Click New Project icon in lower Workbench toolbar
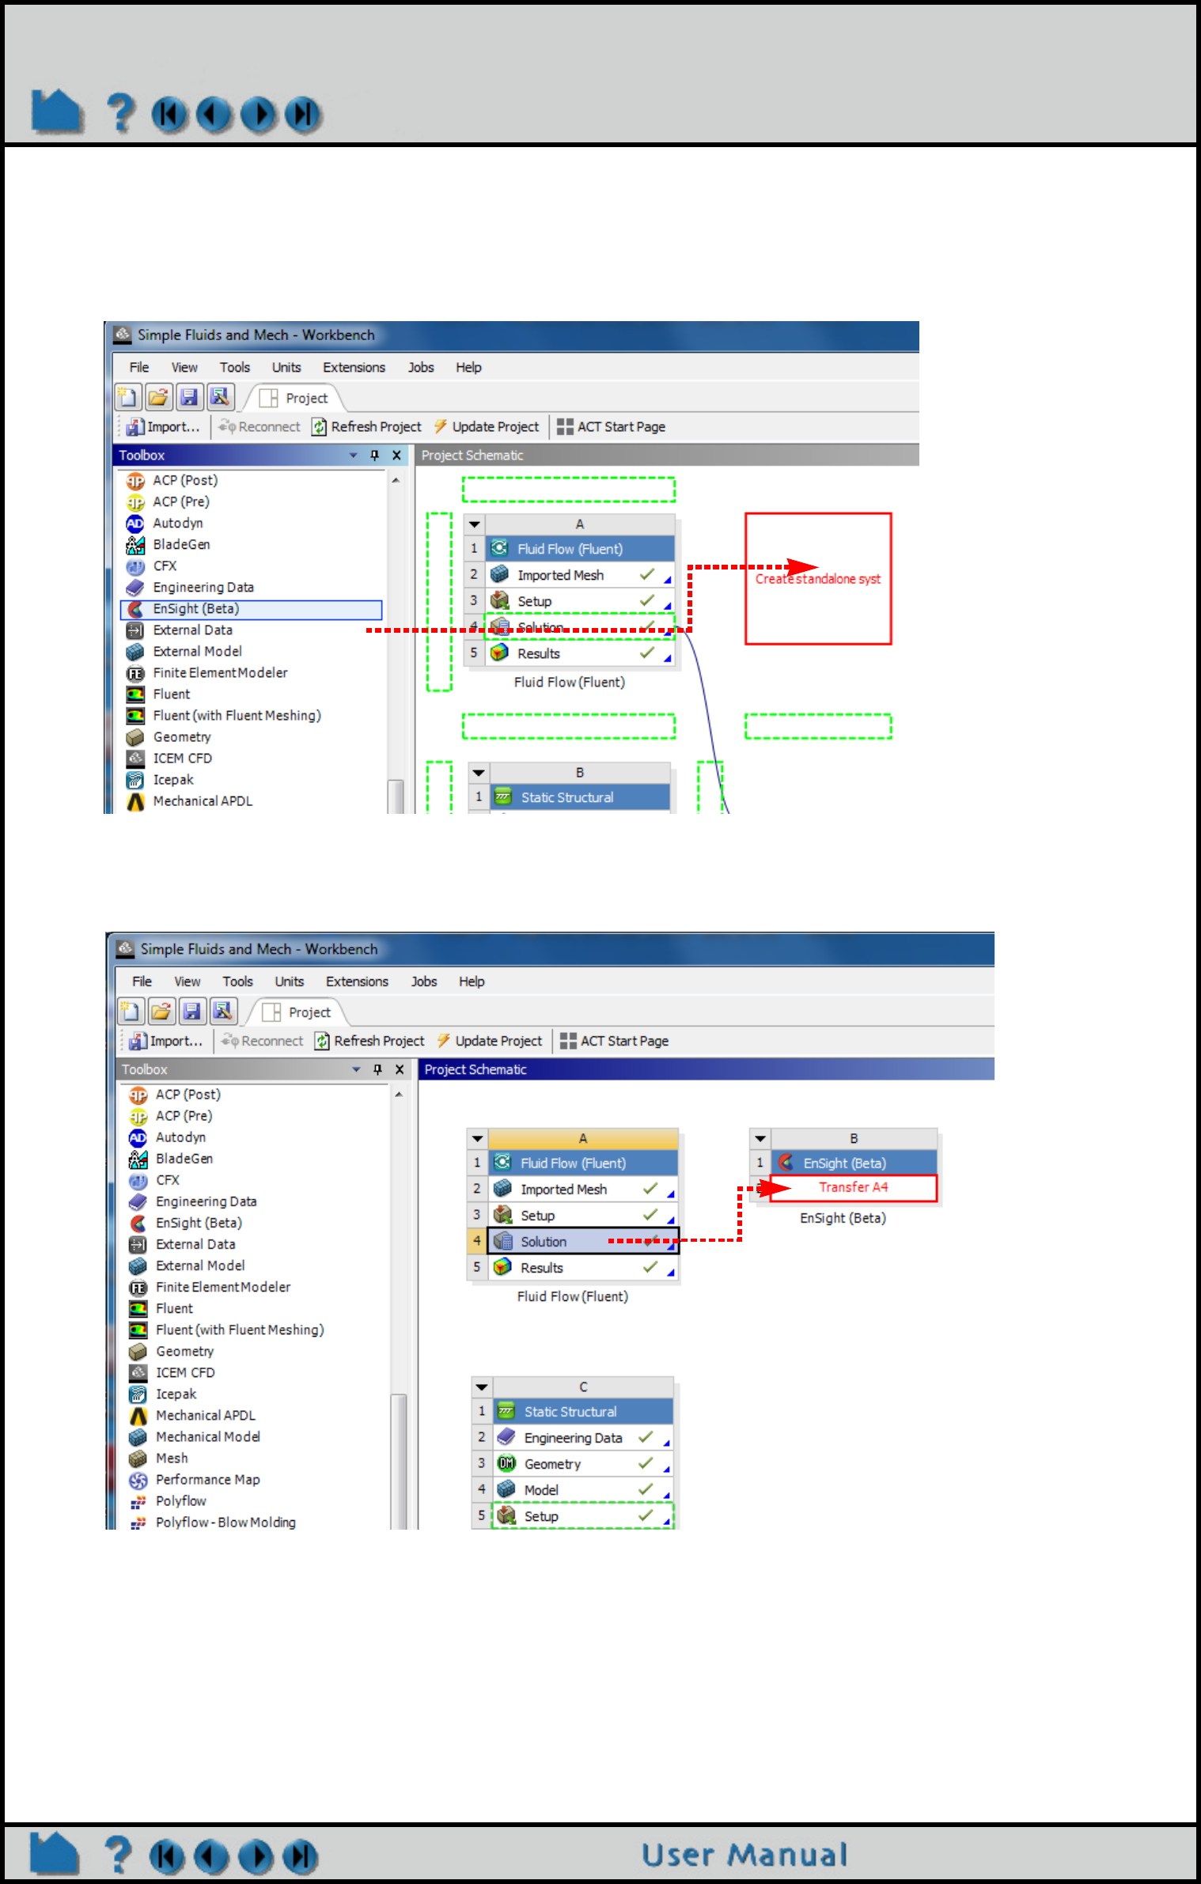1201x1884 pixels. pyautogui.click(x=131, y=1012)
